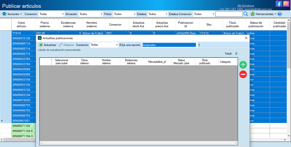The image size is (291, 147).
Task: Select the SINSIN61901 row
Action: coord(23,121)
